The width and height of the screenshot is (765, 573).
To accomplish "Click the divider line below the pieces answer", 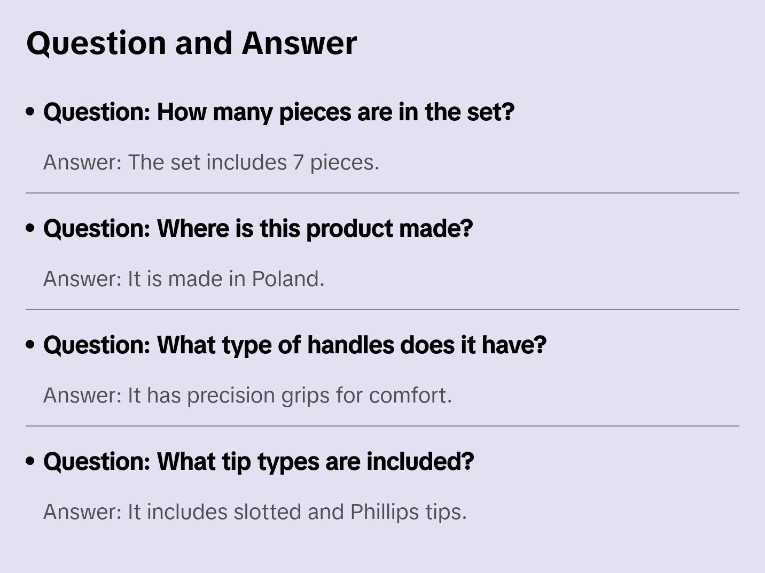I will coord(382,193).
